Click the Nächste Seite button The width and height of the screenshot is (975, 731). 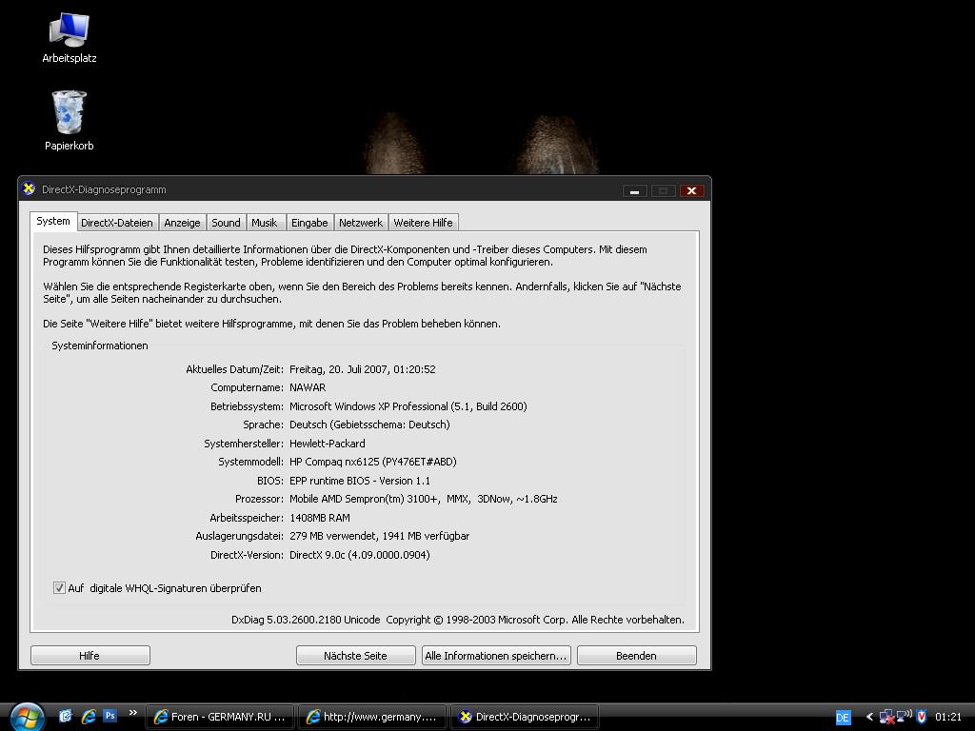[x=356, y=655]
